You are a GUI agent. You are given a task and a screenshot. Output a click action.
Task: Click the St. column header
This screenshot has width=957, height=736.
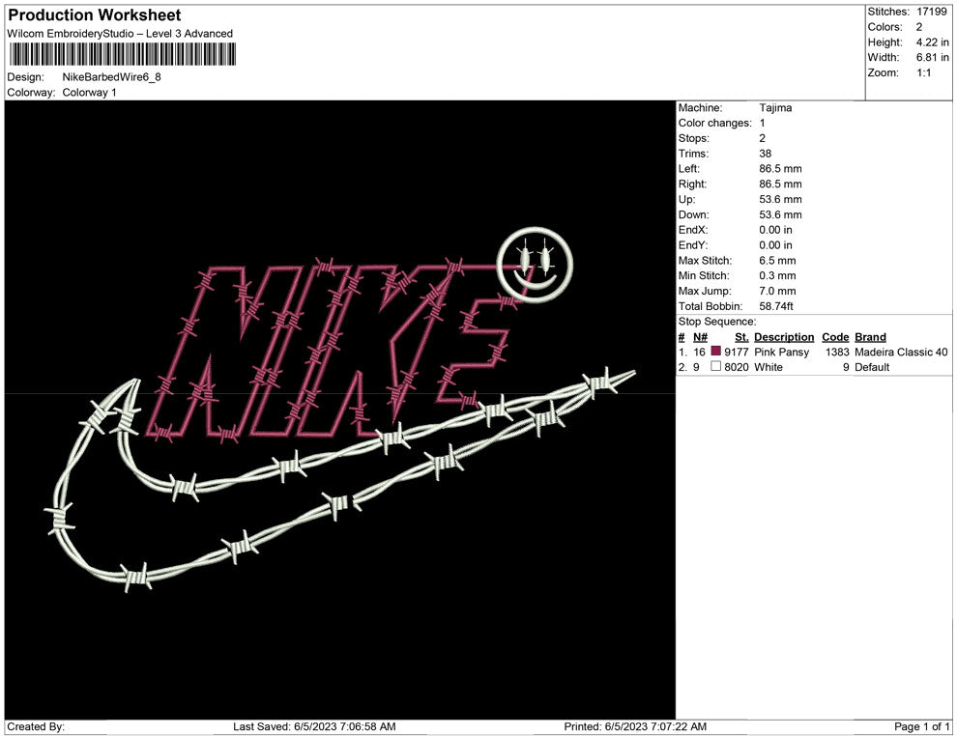741,337
